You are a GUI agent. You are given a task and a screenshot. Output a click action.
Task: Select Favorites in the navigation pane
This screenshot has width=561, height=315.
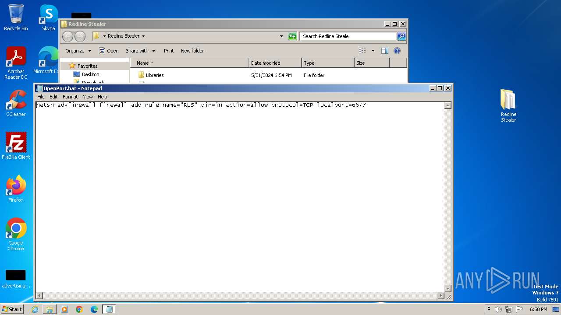point(87,66)
